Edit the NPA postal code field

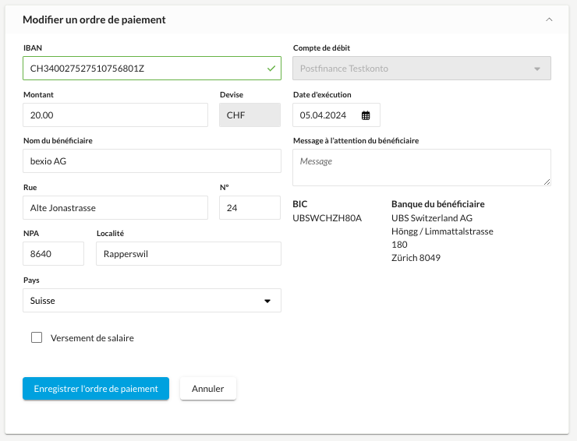pos(53,253)
